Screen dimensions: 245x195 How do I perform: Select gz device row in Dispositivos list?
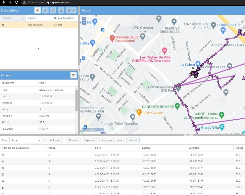(39, 25)
